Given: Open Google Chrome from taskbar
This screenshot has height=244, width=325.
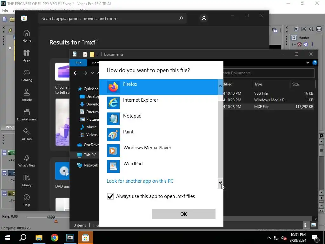Looking at the screenshot, I should (55, 238).
